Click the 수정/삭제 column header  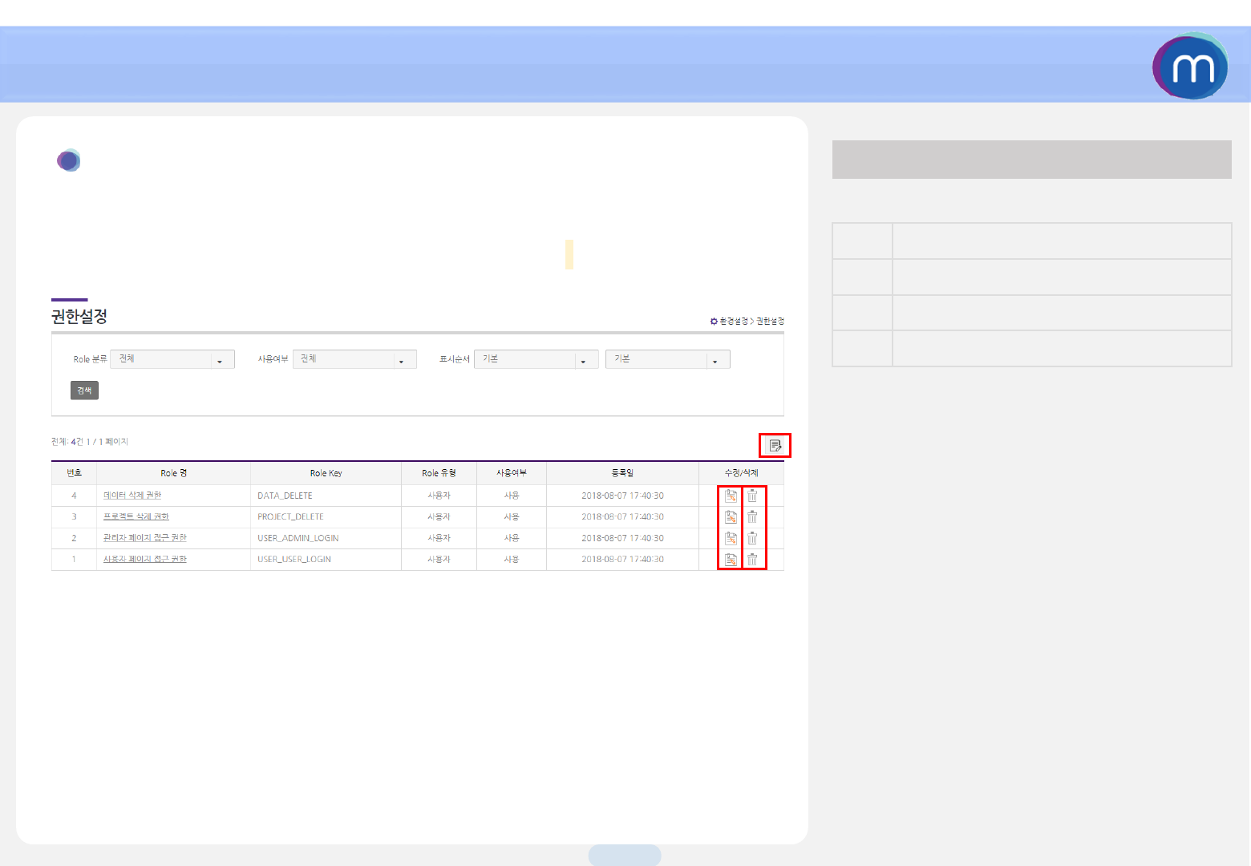[x=742, y=473]
